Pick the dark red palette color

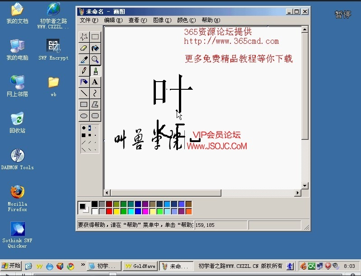109,204
